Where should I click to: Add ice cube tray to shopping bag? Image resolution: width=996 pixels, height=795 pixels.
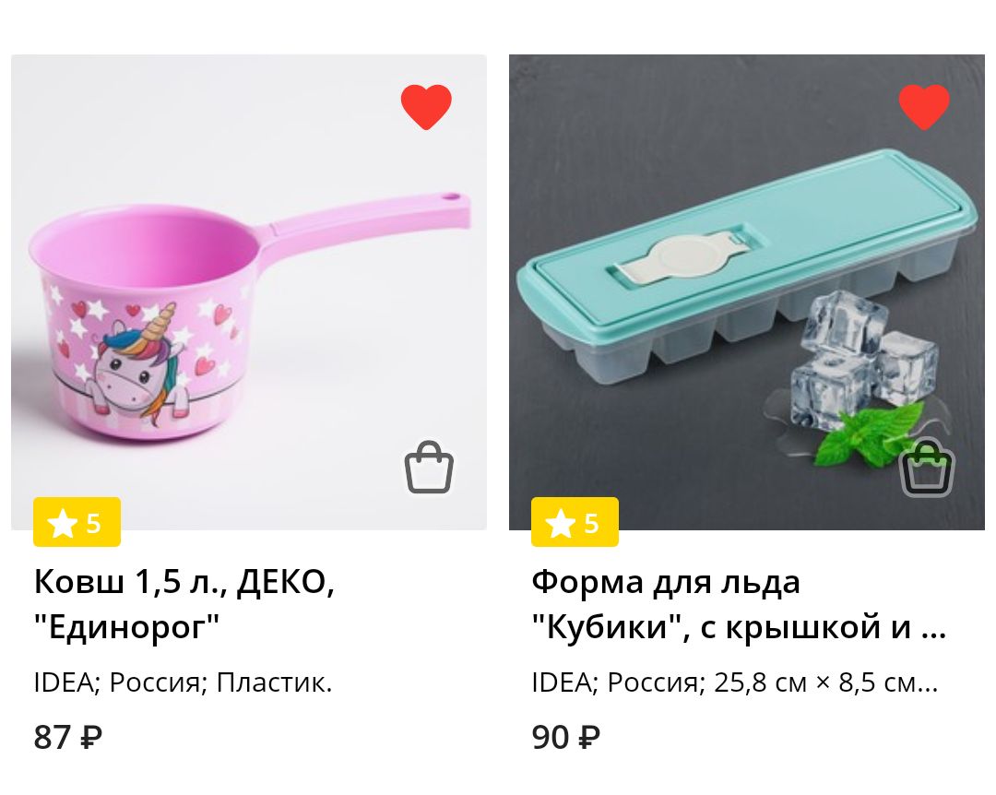coord(928,467)
